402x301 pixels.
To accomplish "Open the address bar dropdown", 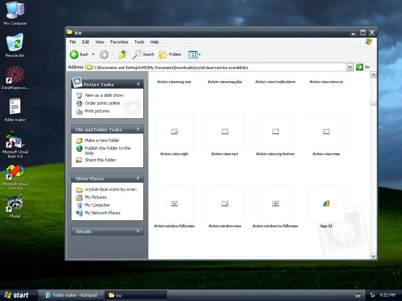I will [x=350, y=67].
